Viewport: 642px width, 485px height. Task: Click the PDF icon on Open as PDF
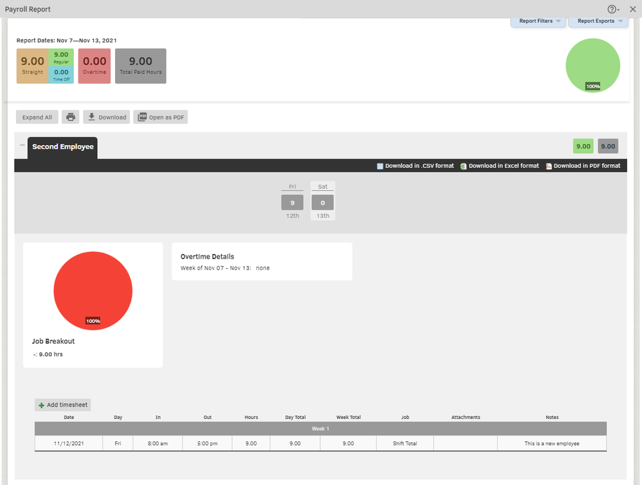(142, 117)
